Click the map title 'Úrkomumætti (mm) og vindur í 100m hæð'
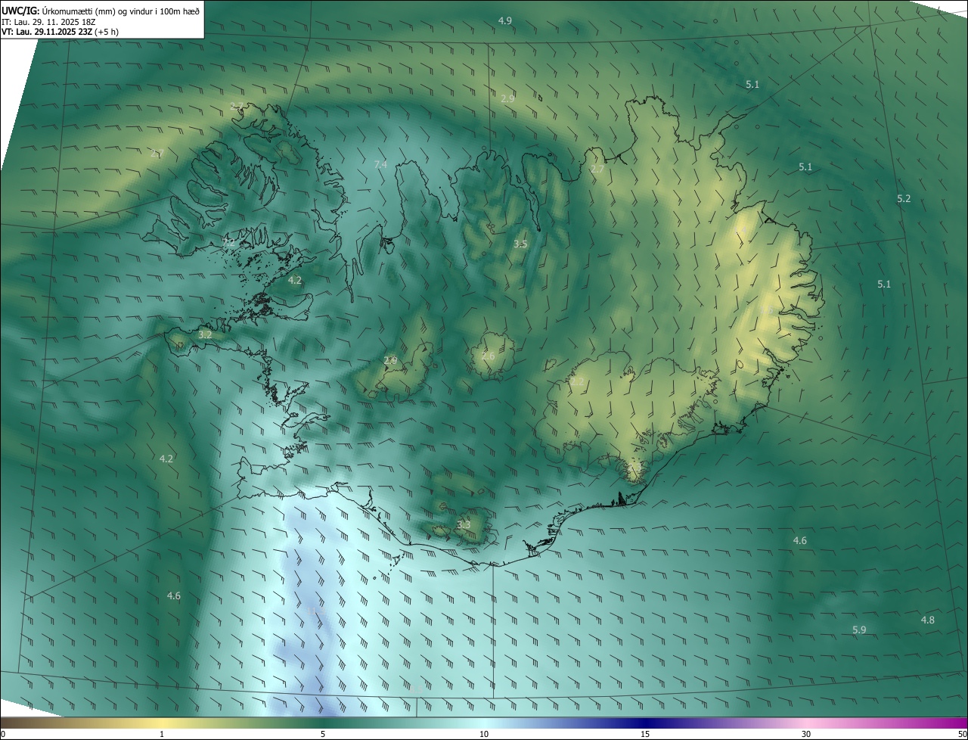The image size is (968, 740). (121, 11)
